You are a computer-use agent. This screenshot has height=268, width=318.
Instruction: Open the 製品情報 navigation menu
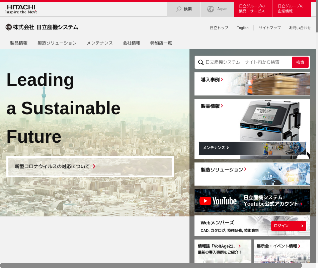point(19,43)
